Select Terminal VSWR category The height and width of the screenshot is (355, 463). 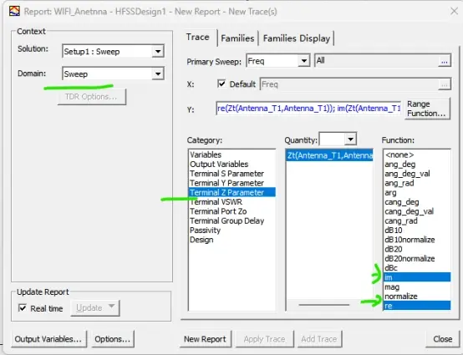pos(216,202)
